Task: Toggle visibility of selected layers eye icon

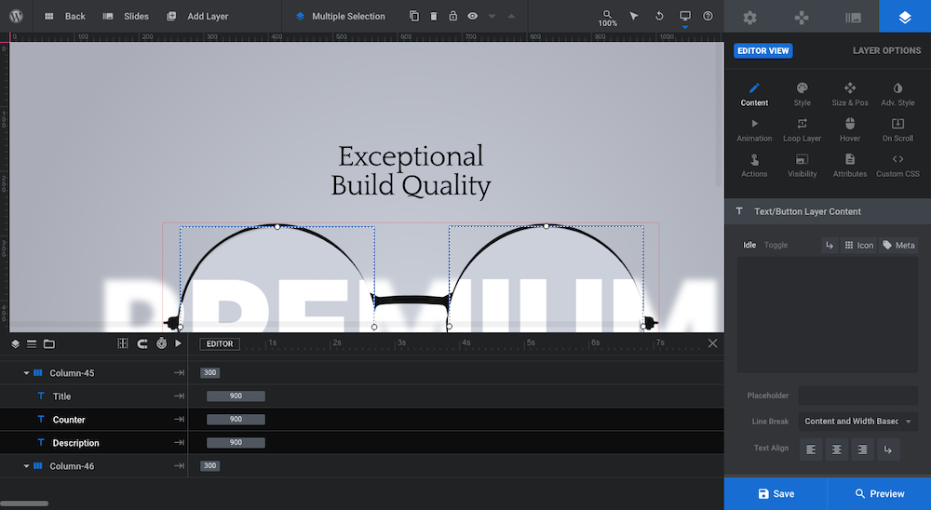Action: 473,16
